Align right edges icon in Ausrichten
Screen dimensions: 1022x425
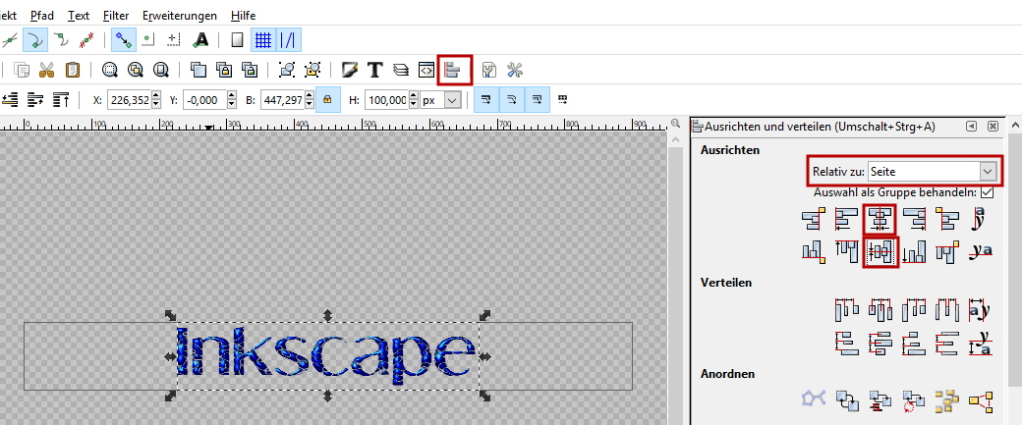point(914,219)
